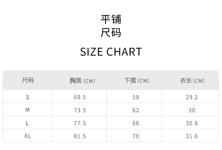Click the 69.5 bust value cell
This screenshot has width=222, height=150.
[80, 97]
